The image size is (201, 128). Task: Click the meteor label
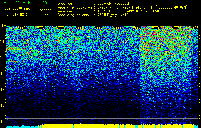45,10
